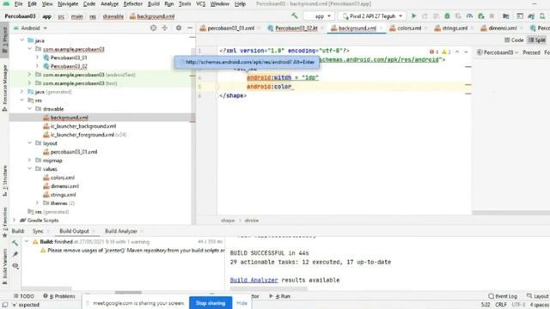Go to previous highlighted error arrow
550x309 pixels.
point(457,51)
